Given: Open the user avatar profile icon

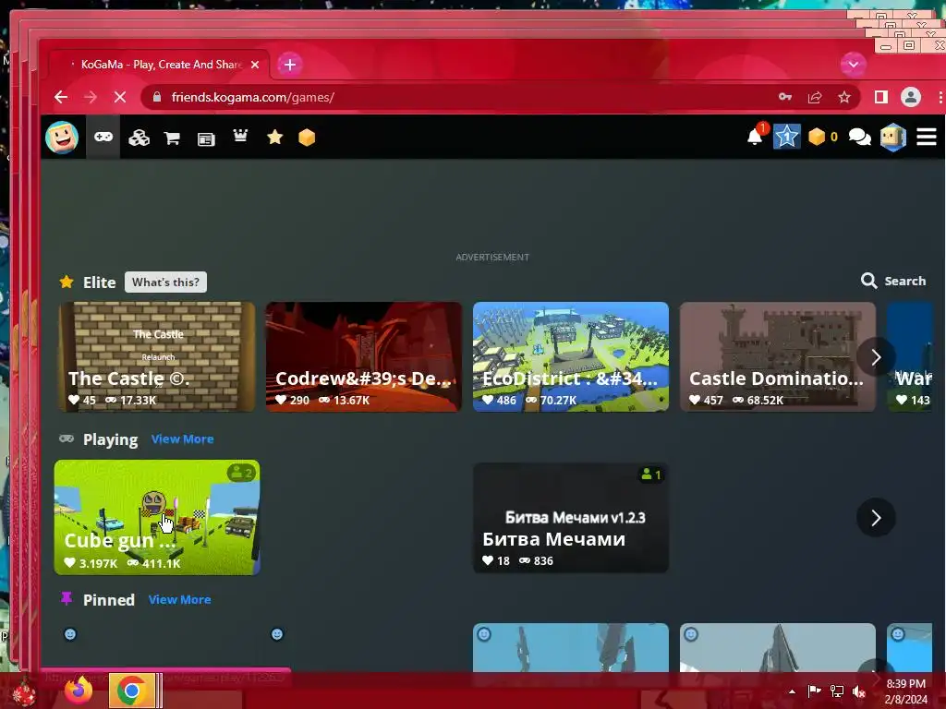Looking at the screenshot, I should click(893, 137).
